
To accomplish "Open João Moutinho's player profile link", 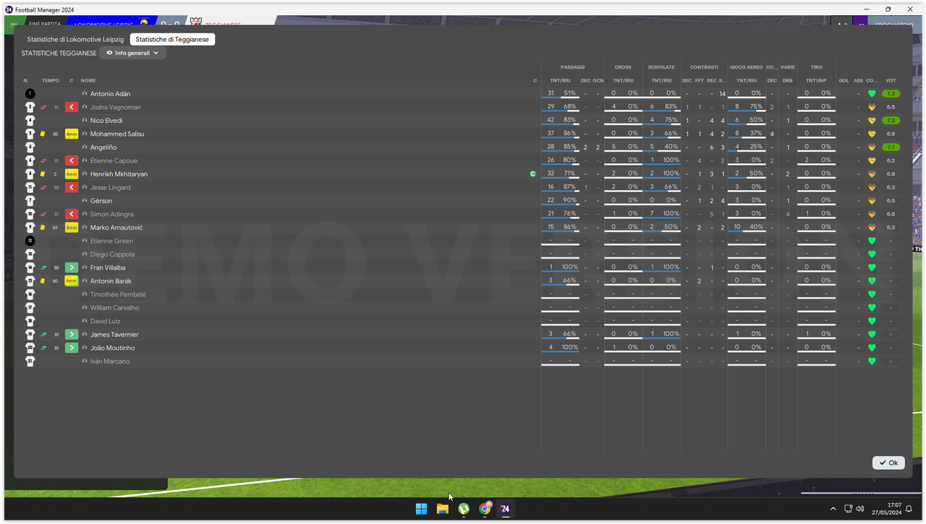I will point(112,348).
